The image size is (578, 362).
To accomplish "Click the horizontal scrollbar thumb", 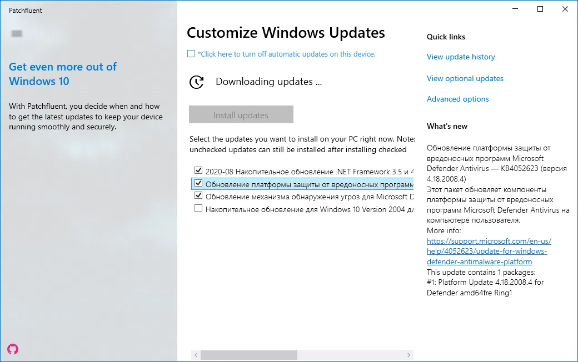I will pyautogui.click(x=248, y=355).
